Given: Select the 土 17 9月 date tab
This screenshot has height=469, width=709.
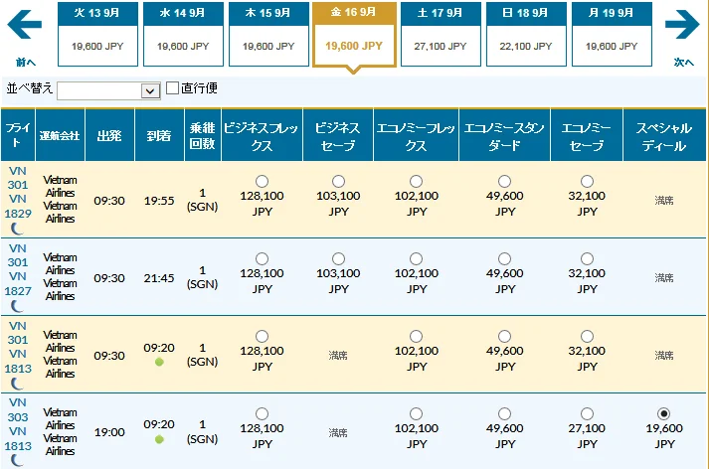Looking at the screenshot, I should (x=441, y=35).
